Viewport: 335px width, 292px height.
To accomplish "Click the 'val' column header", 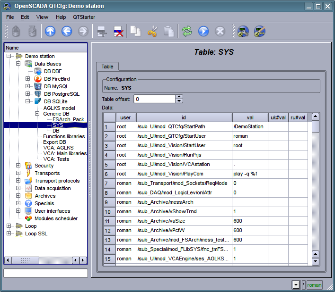I will tap(250, 117).
